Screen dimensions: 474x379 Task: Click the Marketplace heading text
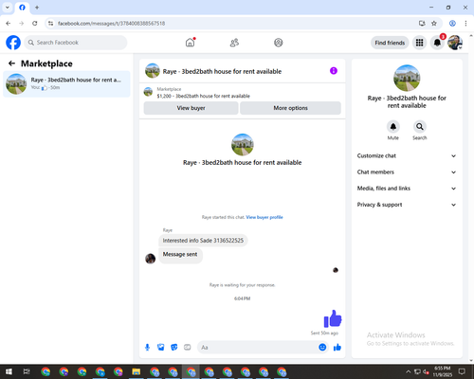pyautogui.click(x=46, y=63)
